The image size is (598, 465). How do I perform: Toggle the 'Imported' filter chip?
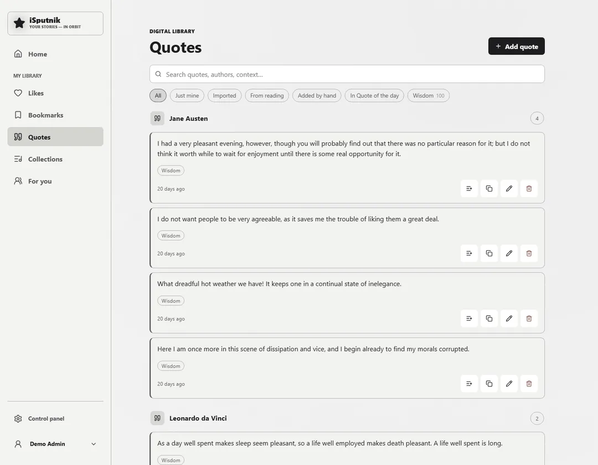(224, 96)
